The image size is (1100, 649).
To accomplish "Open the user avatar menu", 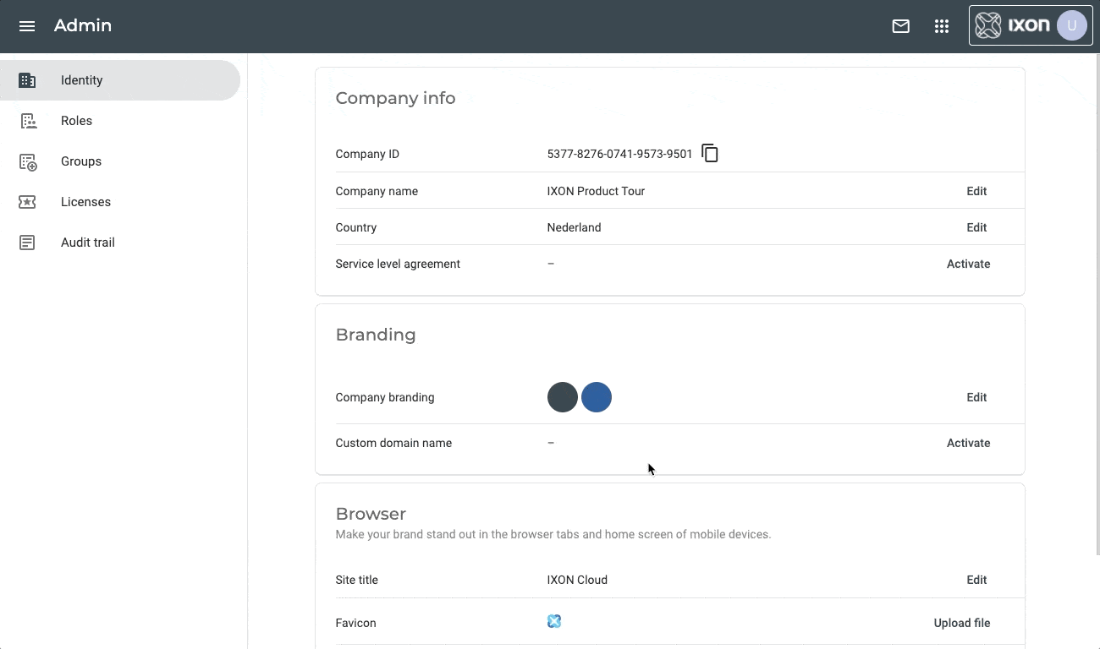I will click(1072, 26).
